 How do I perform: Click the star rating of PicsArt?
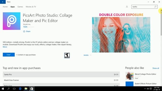click(x=31, y=27)
